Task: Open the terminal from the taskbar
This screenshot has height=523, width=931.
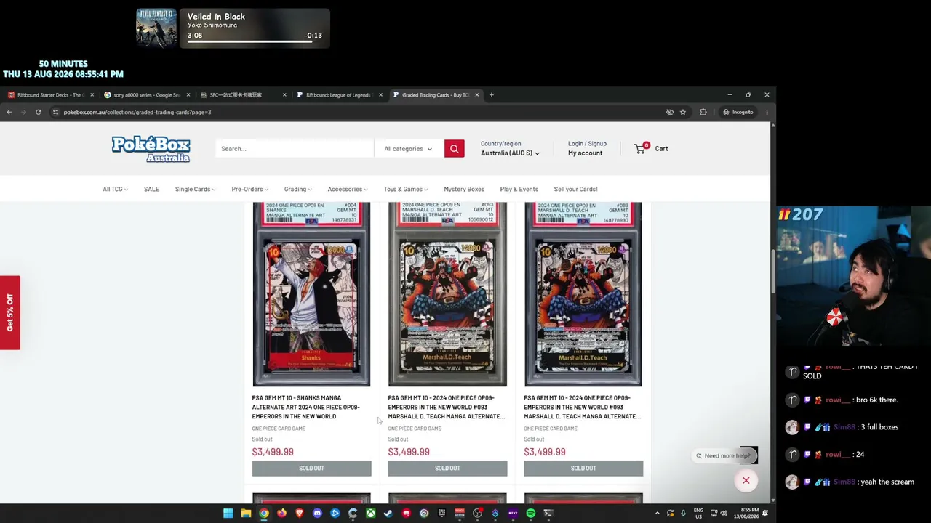Action: [548, 514]
